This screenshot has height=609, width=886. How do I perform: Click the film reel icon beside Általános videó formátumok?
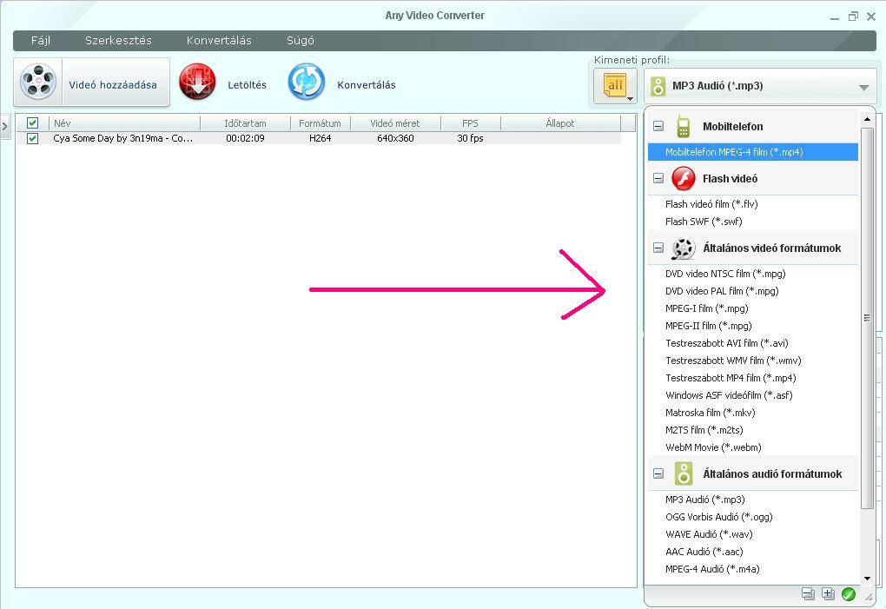[x=683, y=248]
